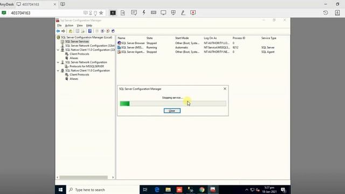
Task: Click the Restart Service toolbar icon
Action: click(113, 31)
